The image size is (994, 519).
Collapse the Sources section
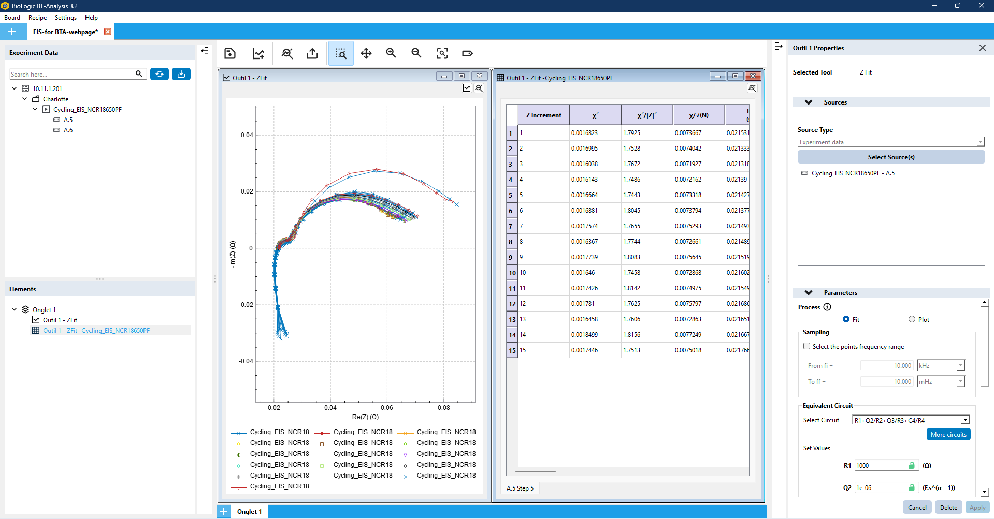point(809,102)
